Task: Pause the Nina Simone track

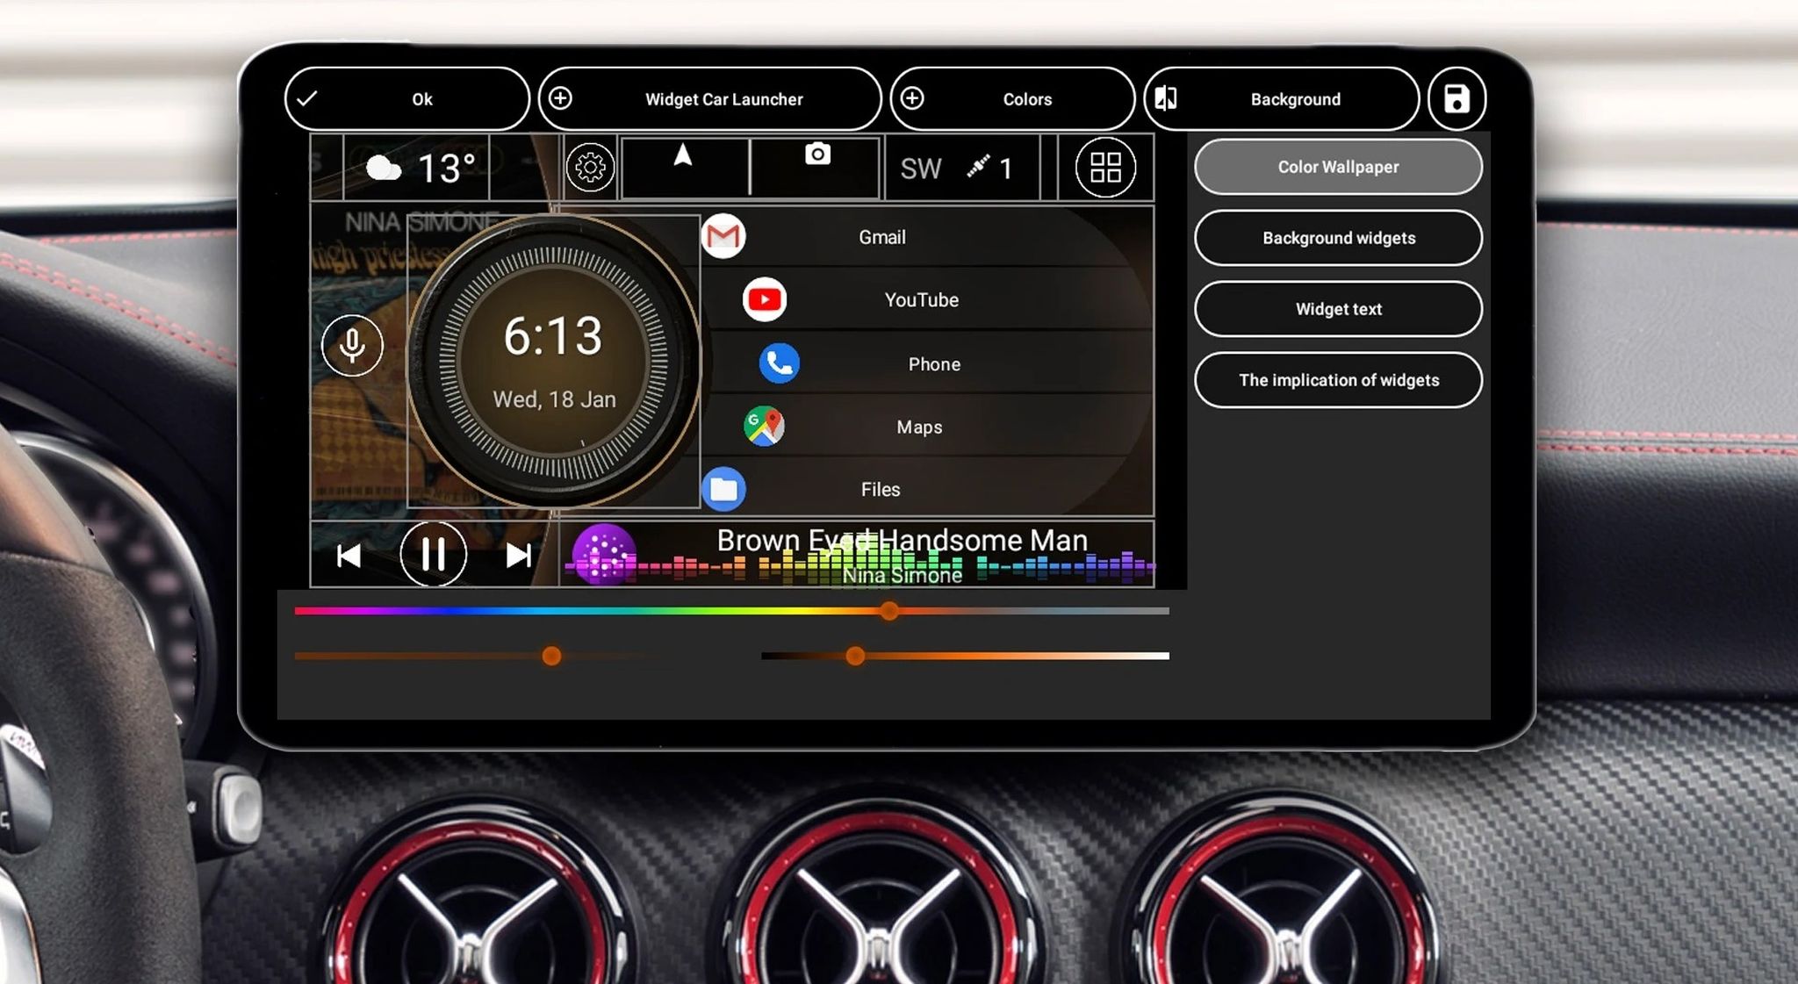Action: click(x=431, y=553)
